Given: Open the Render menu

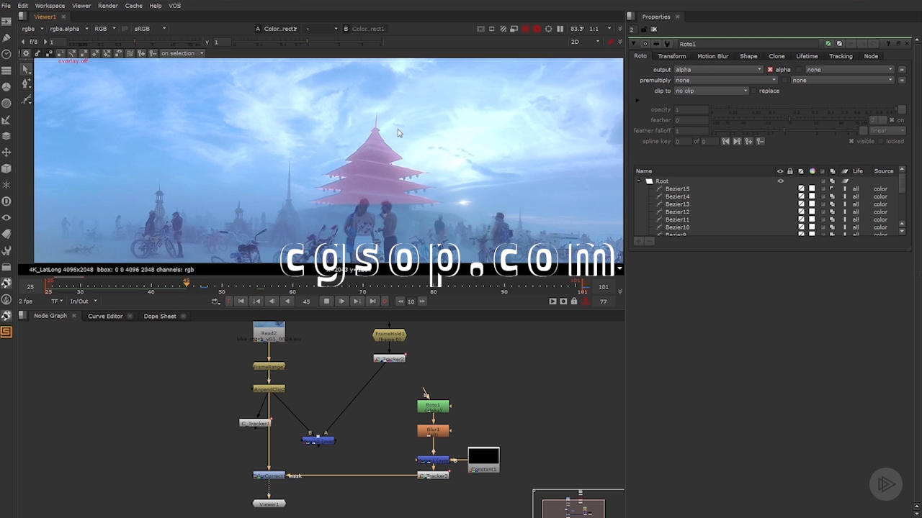Looking at the screenshot, I should click(x=107, y=6).
